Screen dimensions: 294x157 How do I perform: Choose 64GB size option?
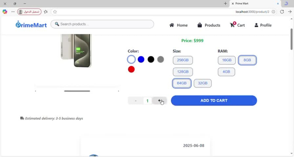[x=182, y=83]
